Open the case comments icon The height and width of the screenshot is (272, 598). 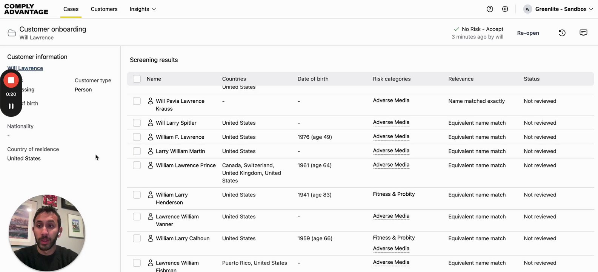click(583, 33)
